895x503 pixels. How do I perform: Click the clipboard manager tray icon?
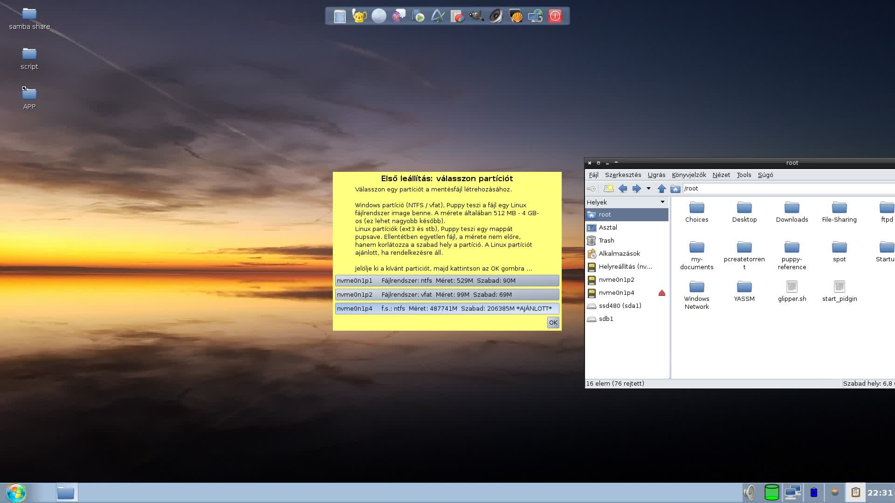tap(855, 492)
